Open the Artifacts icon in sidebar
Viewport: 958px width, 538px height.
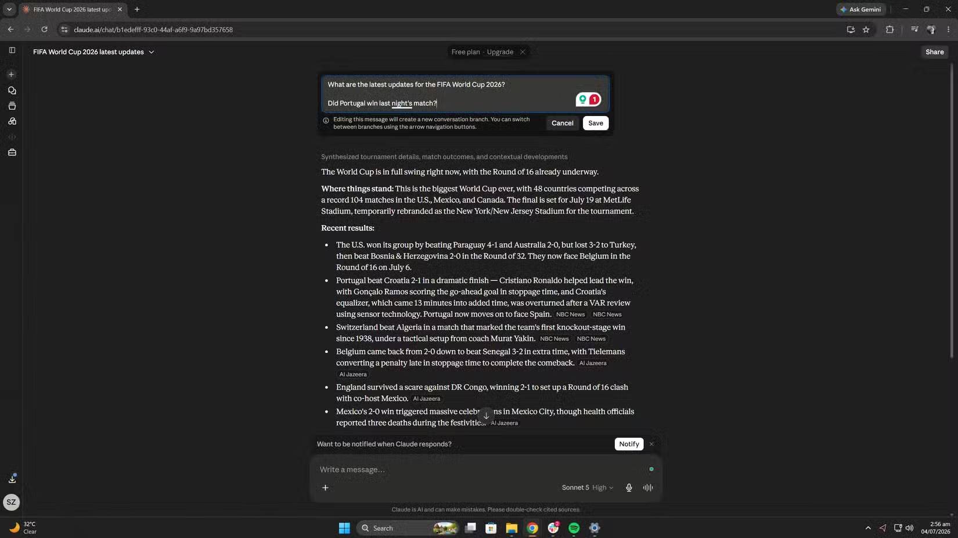[12, 121]
